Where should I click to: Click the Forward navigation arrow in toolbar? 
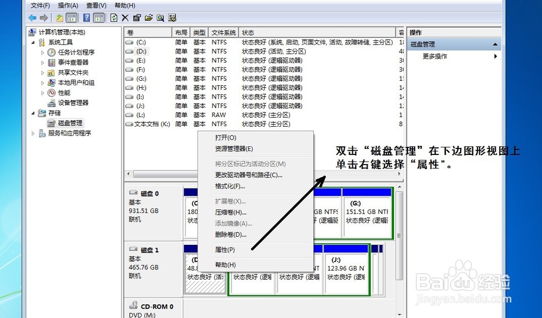44,17
